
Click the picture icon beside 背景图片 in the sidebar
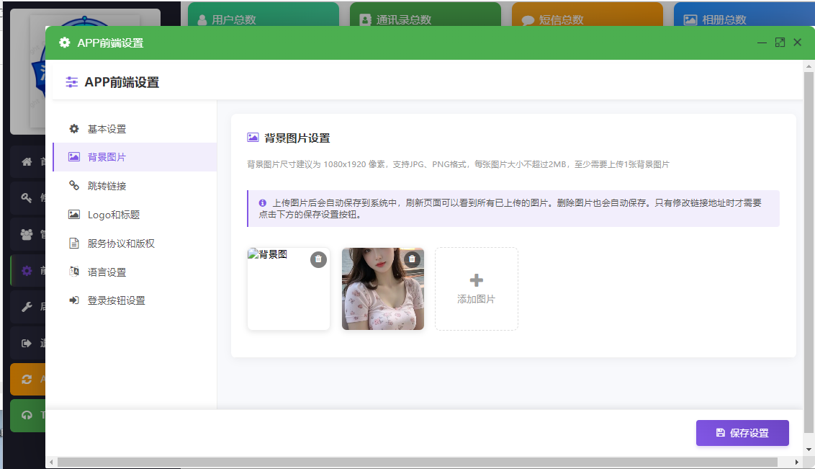click(74, 156)
